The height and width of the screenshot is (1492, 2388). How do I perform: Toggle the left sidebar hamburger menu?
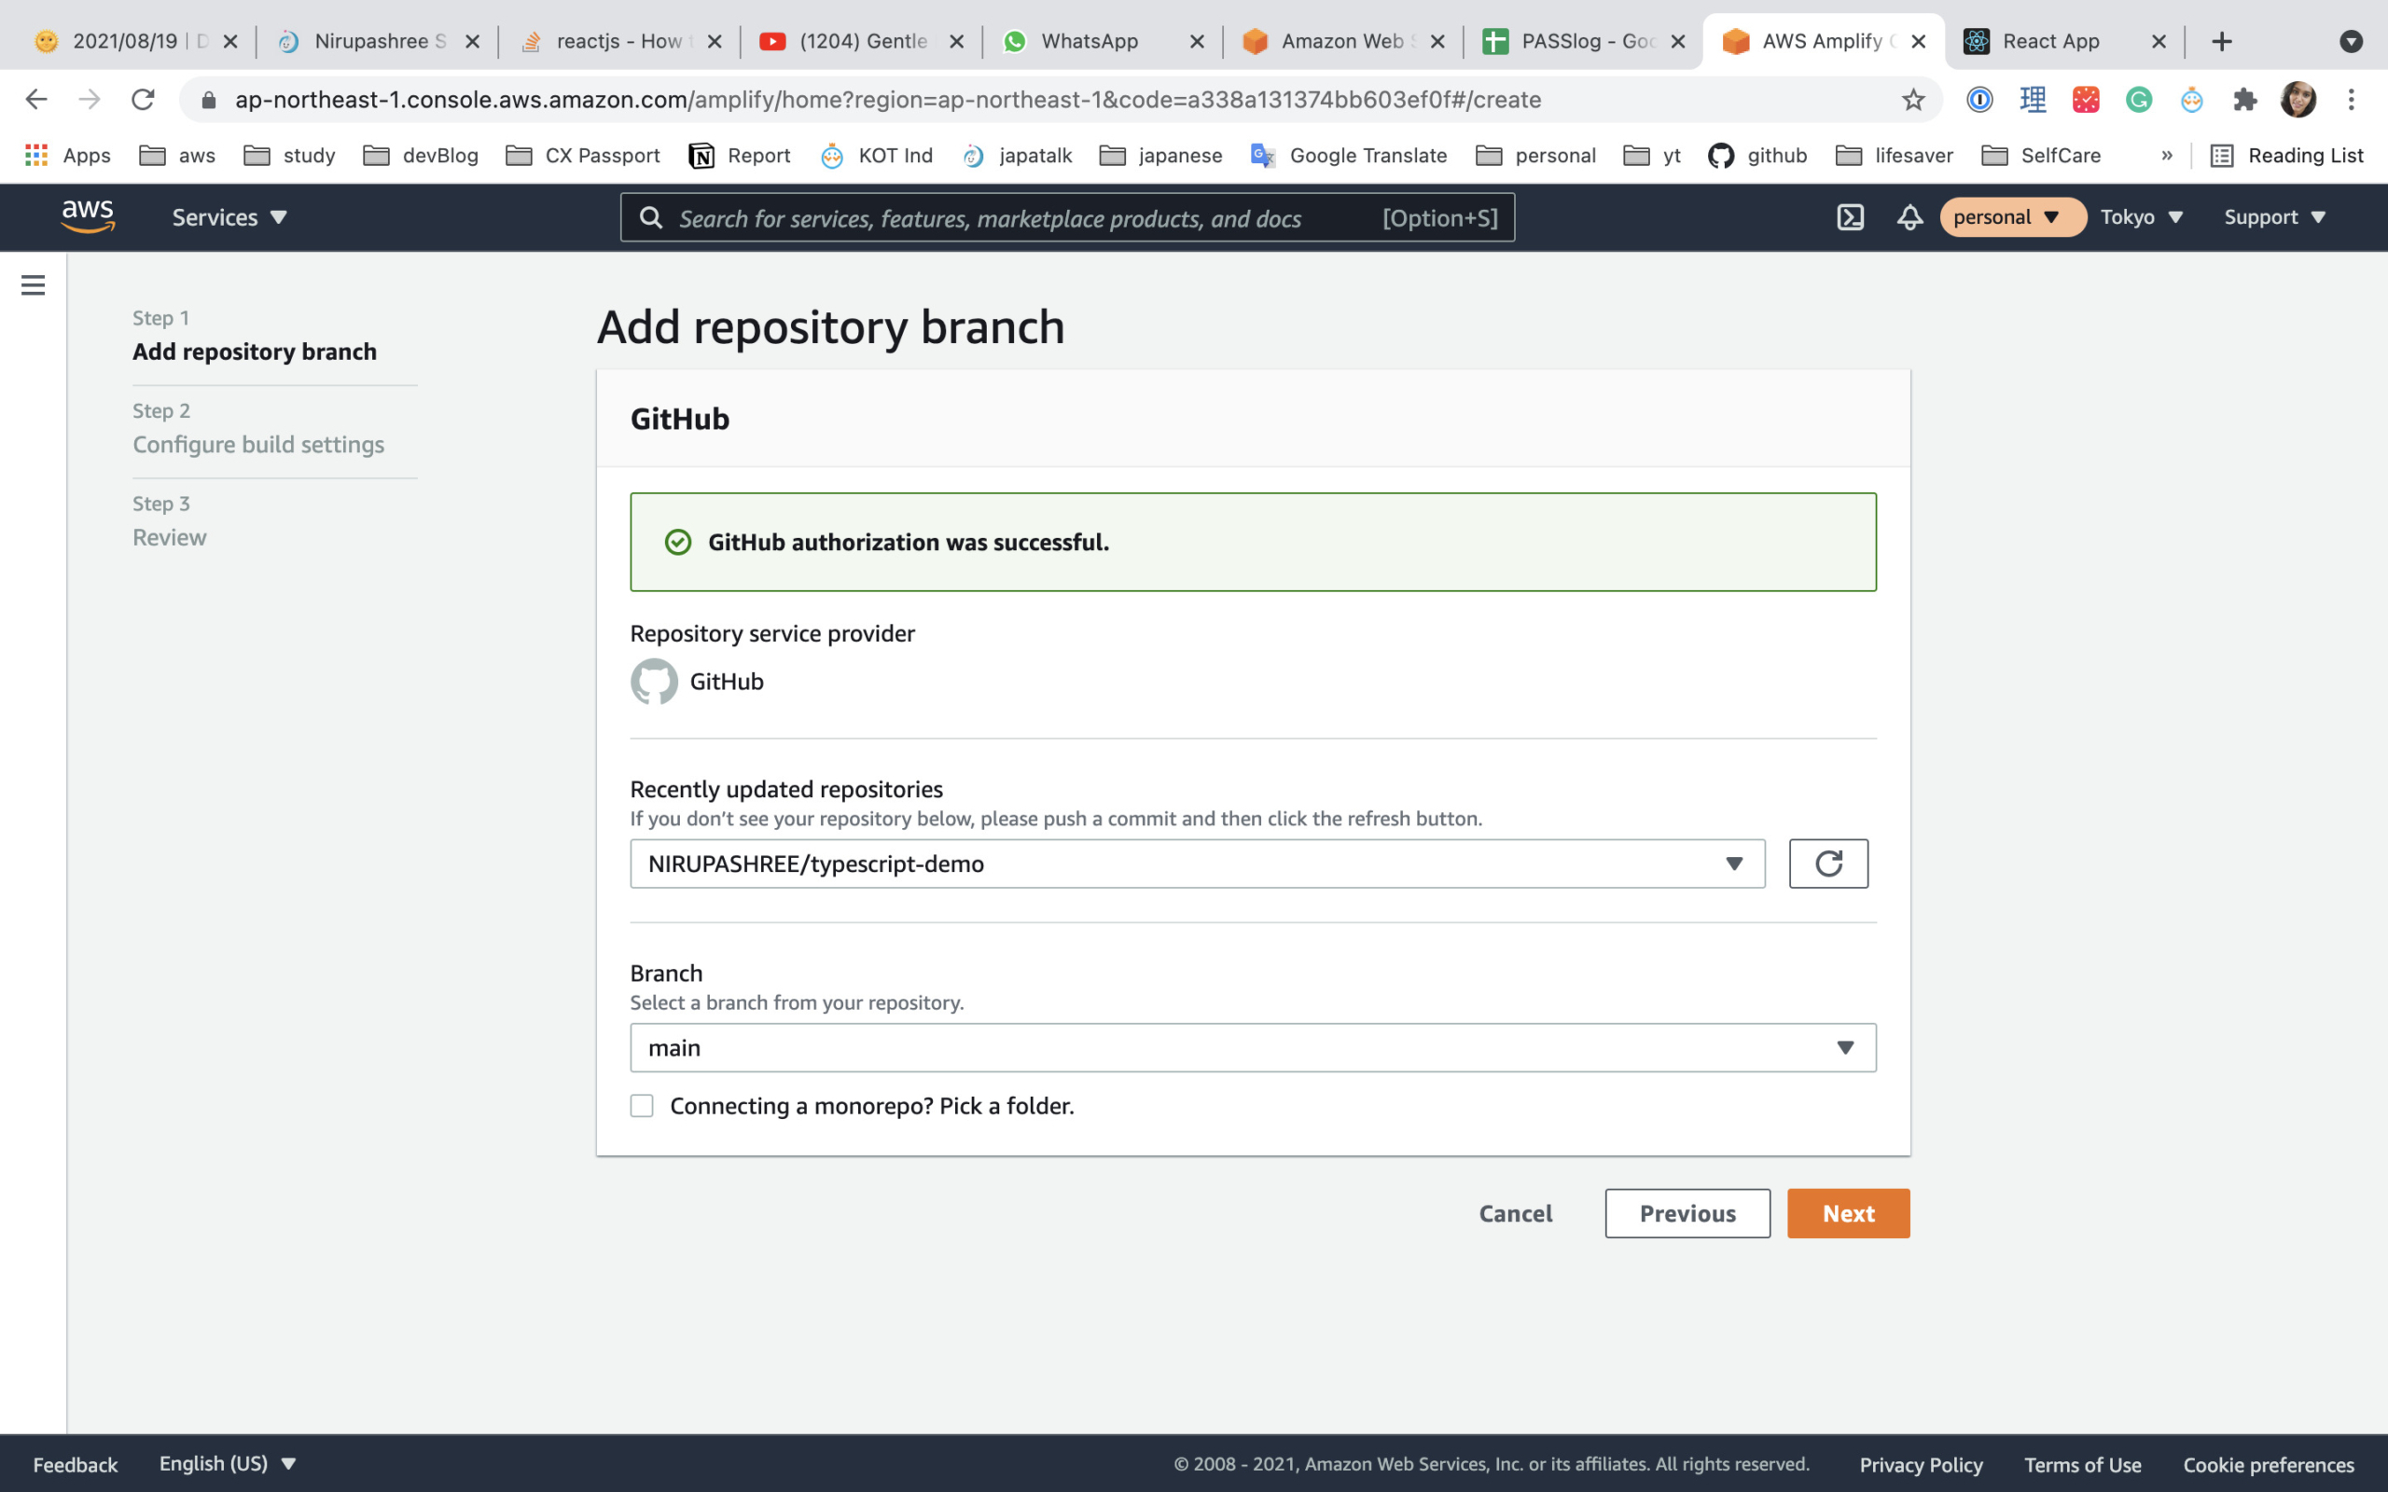click(x=33, y=284)
